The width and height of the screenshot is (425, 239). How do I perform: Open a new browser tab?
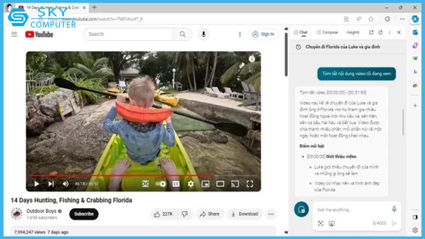coord(94,7)
